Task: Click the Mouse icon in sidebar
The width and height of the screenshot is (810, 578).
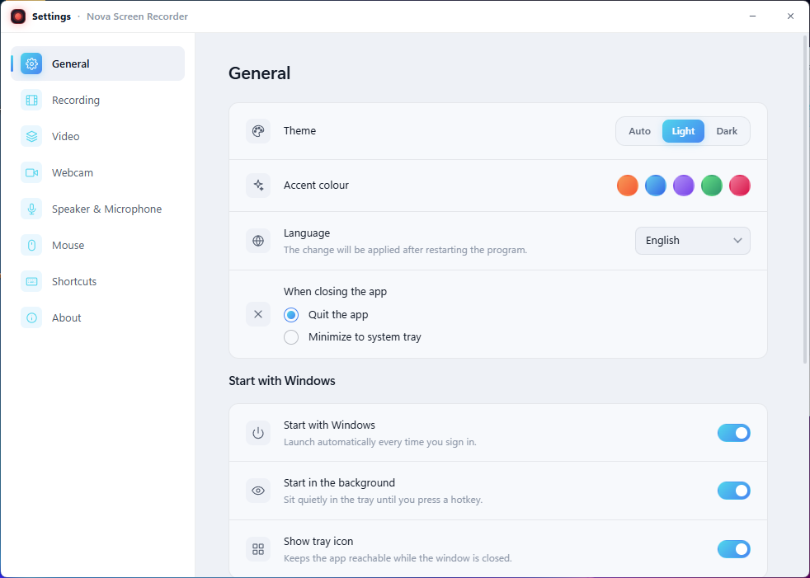Action: (x=31, y=246)
